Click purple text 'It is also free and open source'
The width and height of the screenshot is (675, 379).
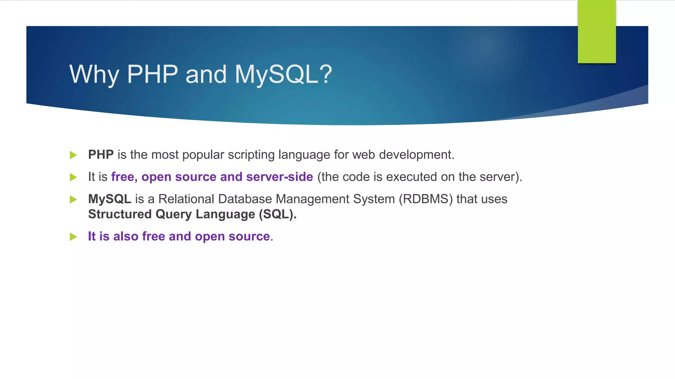tap(179, 237)
